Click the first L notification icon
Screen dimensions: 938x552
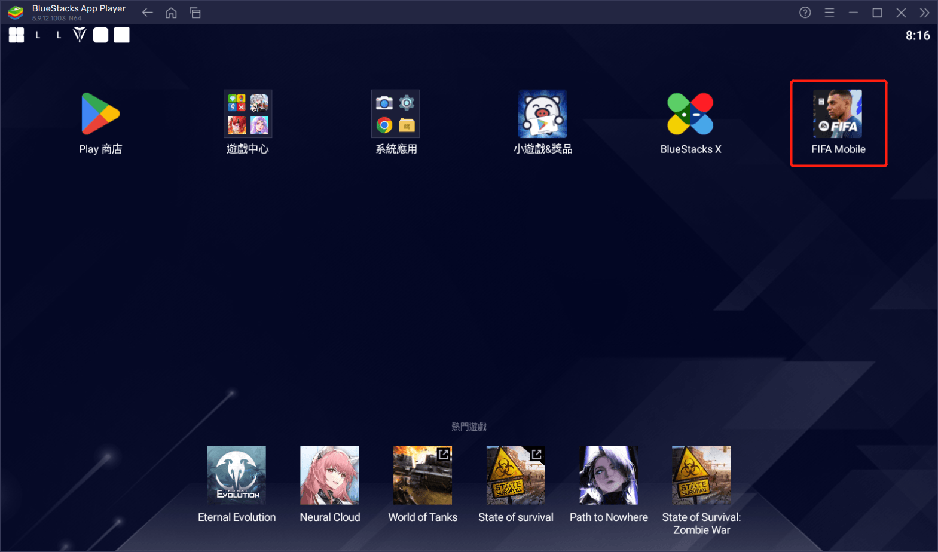38,35
